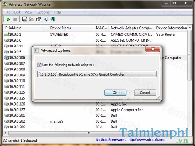The image size is (195, 146).
Task: Click the Apple Computer Inc. cell
Action: (x=128, y=110)
